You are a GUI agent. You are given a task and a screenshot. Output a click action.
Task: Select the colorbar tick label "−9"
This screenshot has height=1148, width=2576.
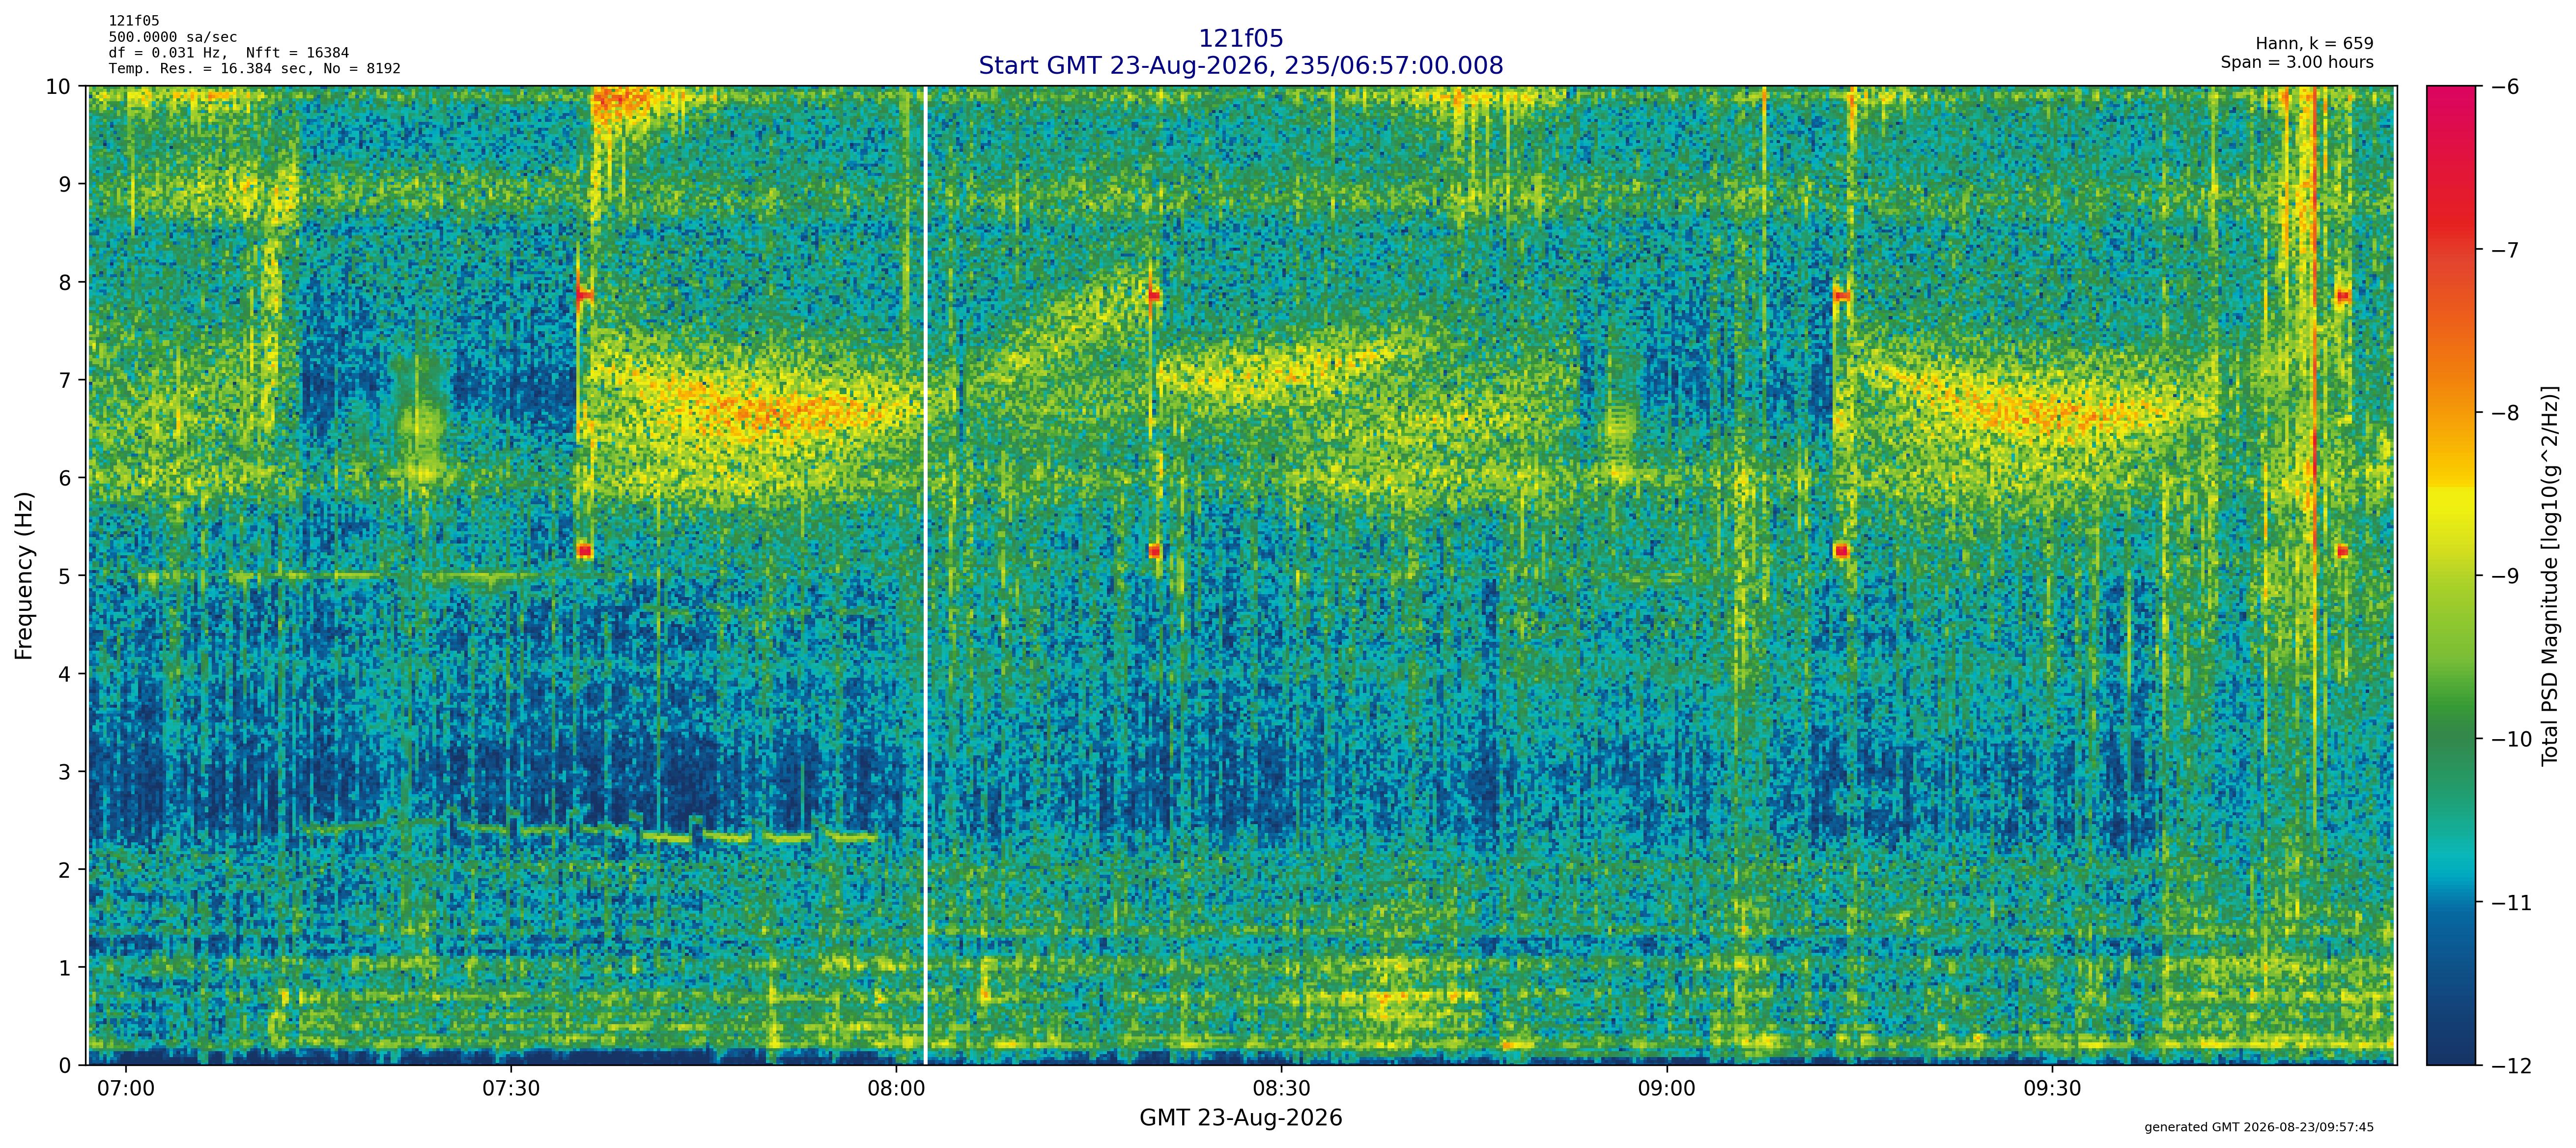coord(2504,576)
